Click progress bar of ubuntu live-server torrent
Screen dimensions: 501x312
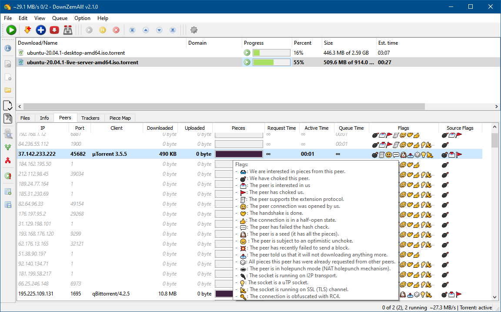[271, 62]
